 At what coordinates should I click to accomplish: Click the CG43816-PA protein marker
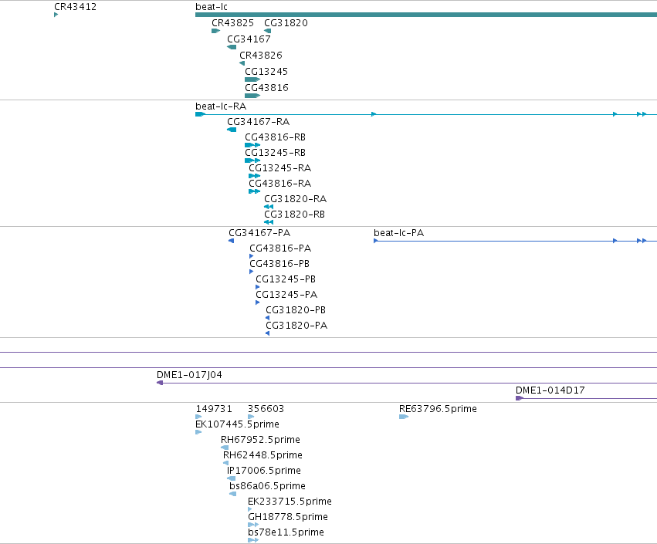tap(252, 256)
